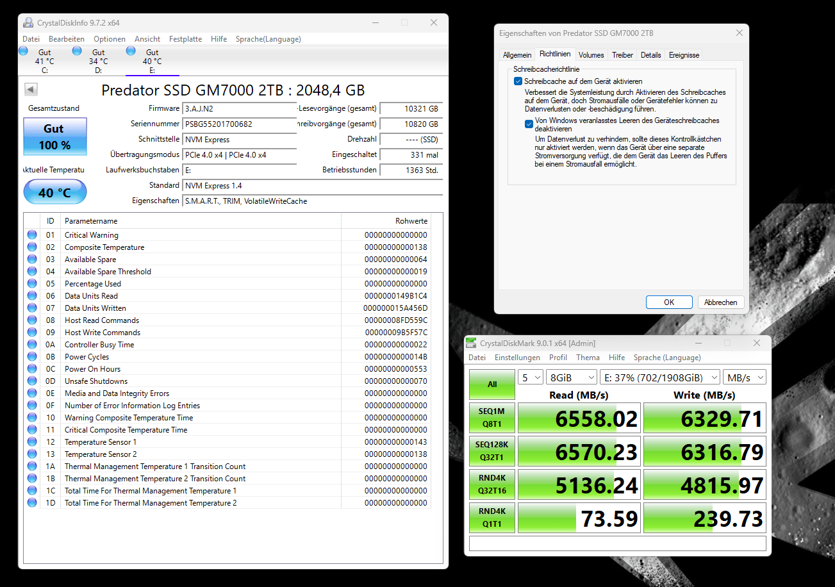The width and height of the screenshot is (835, 587).
Task: Click the CrystalDiskInfo title bar icon
Action: click(x=28, y=22)
